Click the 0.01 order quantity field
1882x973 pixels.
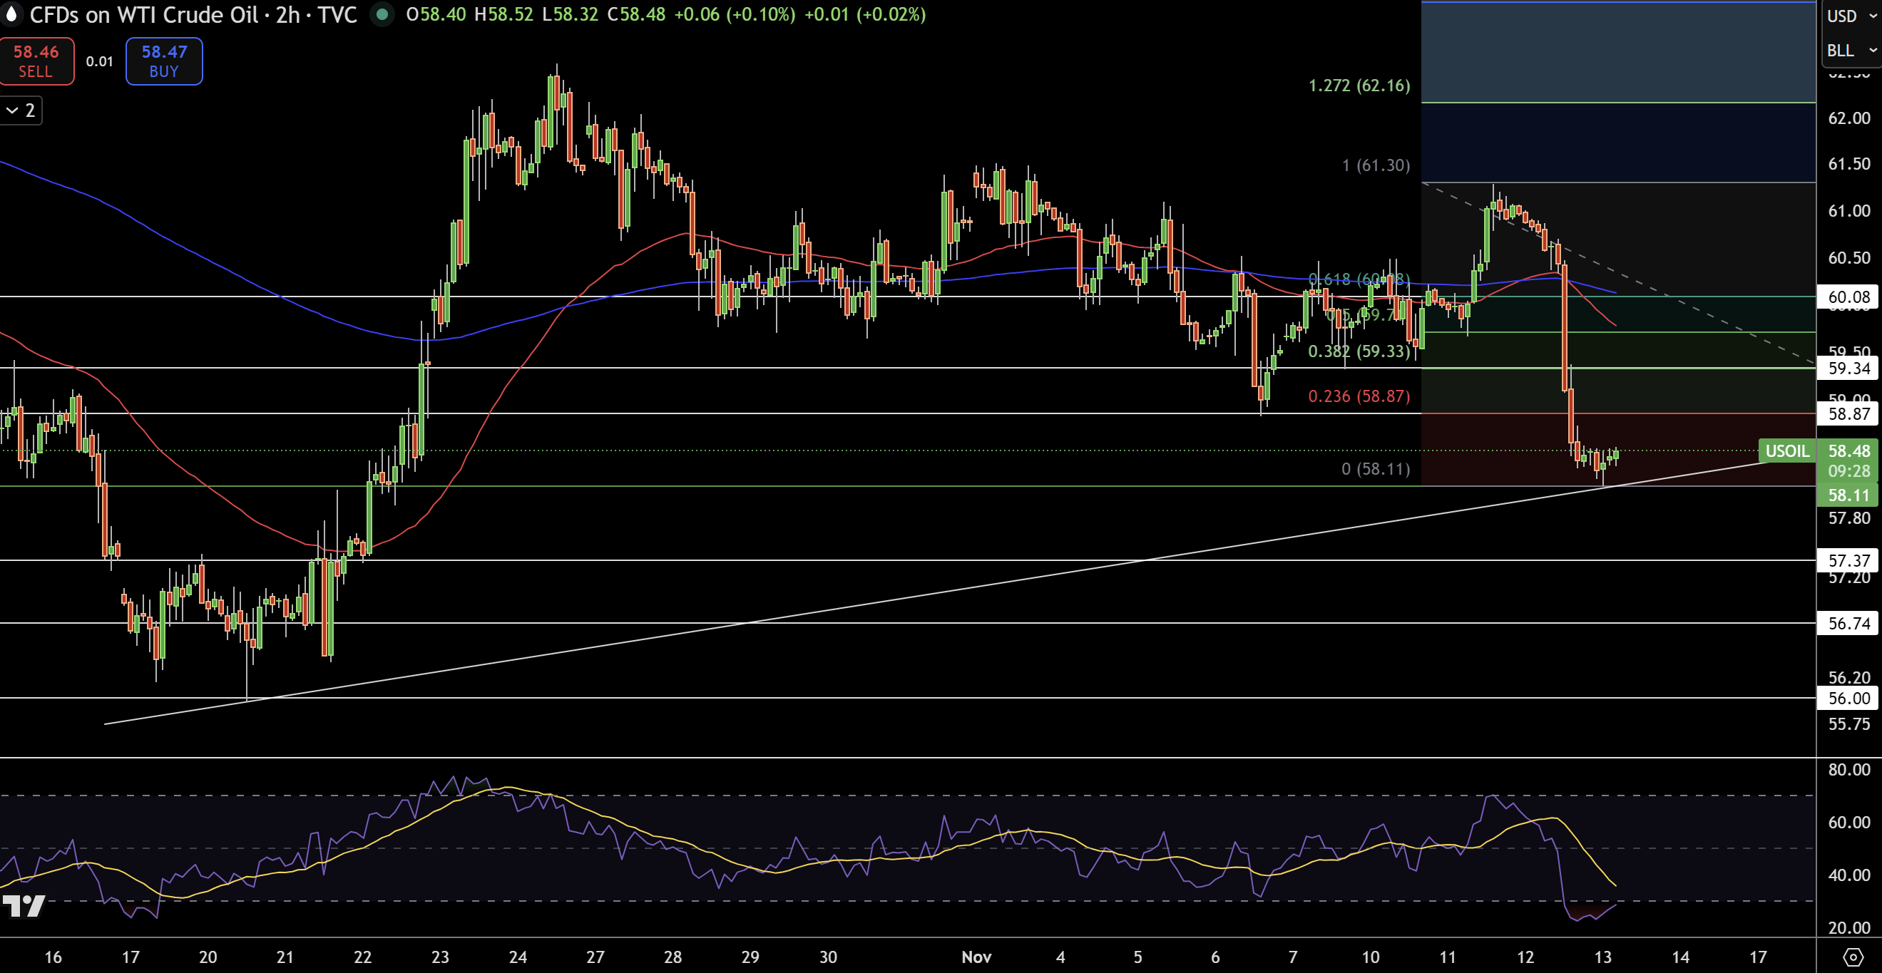98,61
